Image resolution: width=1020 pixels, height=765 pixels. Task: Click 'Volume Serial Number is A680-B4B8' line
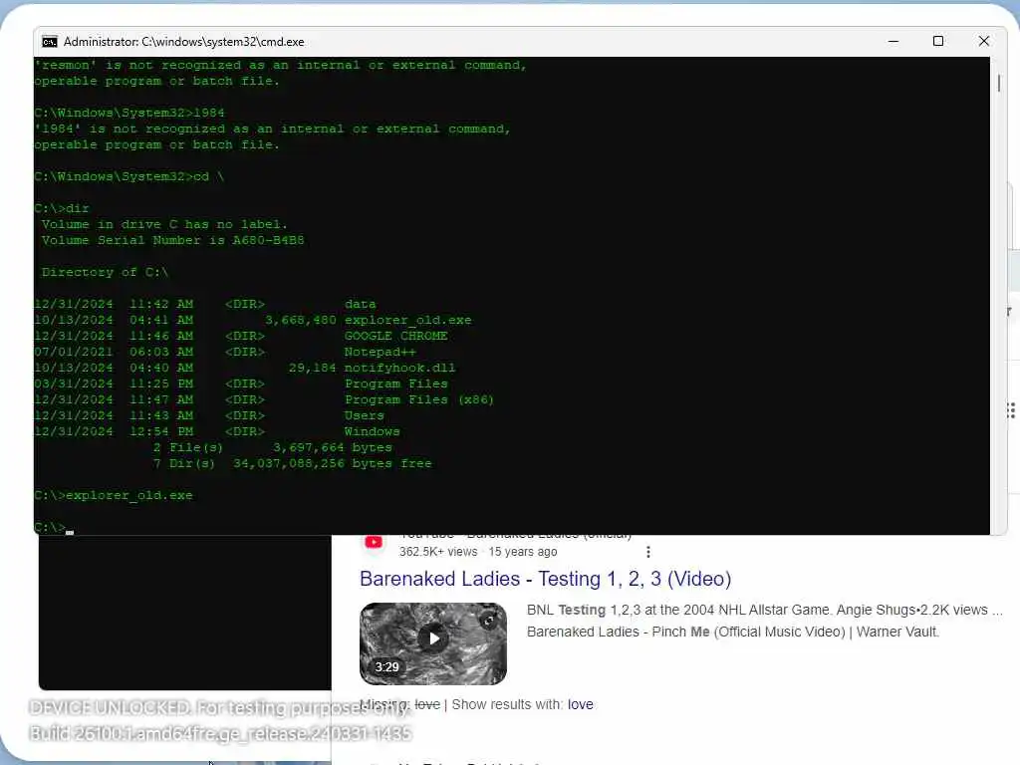[x=172, y=241]
